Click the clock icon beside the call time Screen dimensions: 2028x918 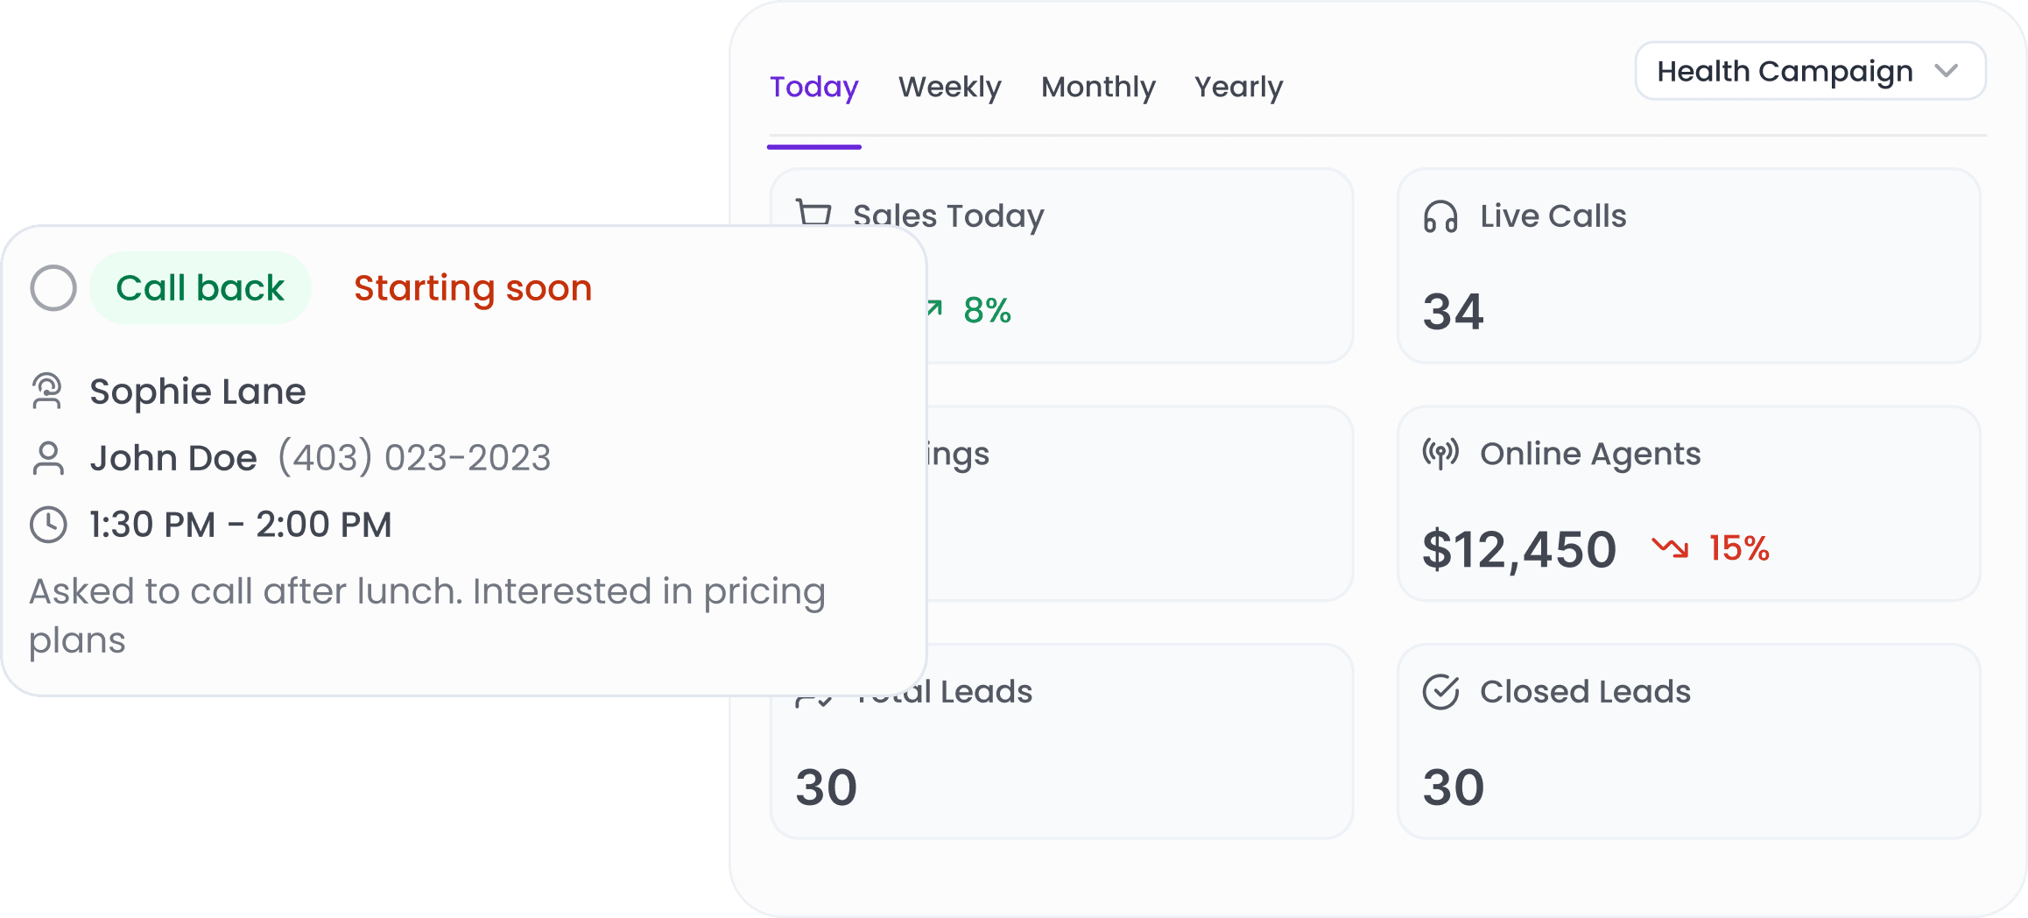point(50,524)
